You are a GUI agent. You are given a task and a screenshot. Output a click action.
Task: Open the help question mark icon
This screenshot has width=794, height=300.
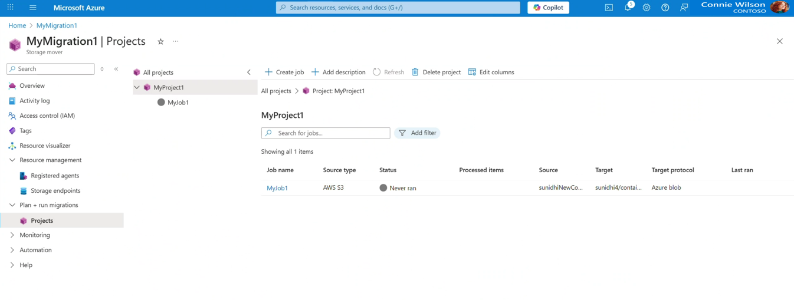[x=665, y=8]
